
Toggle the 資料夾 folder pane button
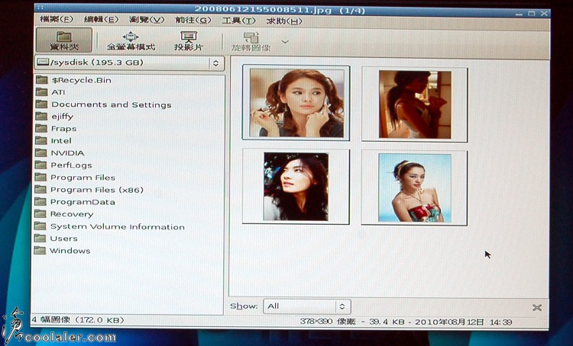[64, 40]
